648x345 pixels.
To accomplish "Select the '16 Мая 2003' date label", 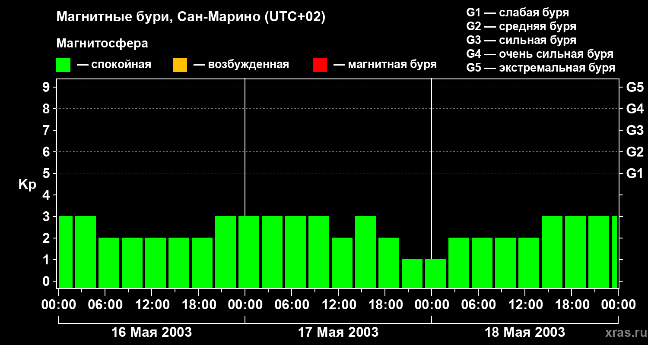I will pyautogui.click(x=152, y=332).
